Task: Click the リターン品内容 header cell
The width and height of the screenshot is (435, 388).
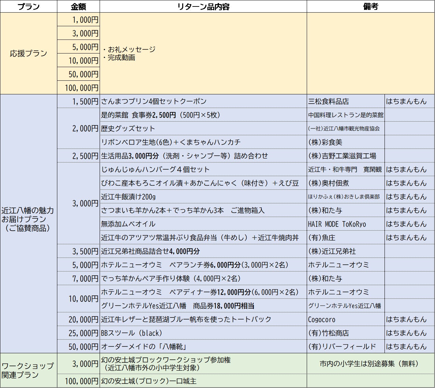Action: pos(203,6)
